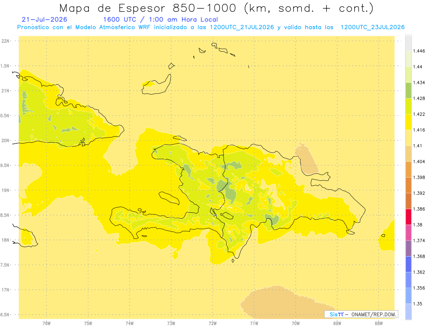The image size is (425, 328).
Task: Click the '76W' longitude label
Action: coord(46,323)
